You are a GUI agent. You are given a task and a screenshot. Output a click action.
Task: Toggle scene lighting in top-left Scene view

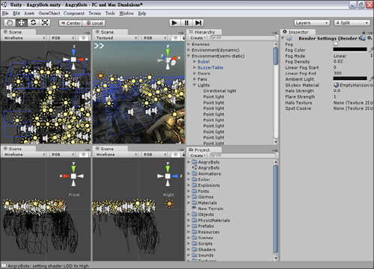(x=84, y=38)
